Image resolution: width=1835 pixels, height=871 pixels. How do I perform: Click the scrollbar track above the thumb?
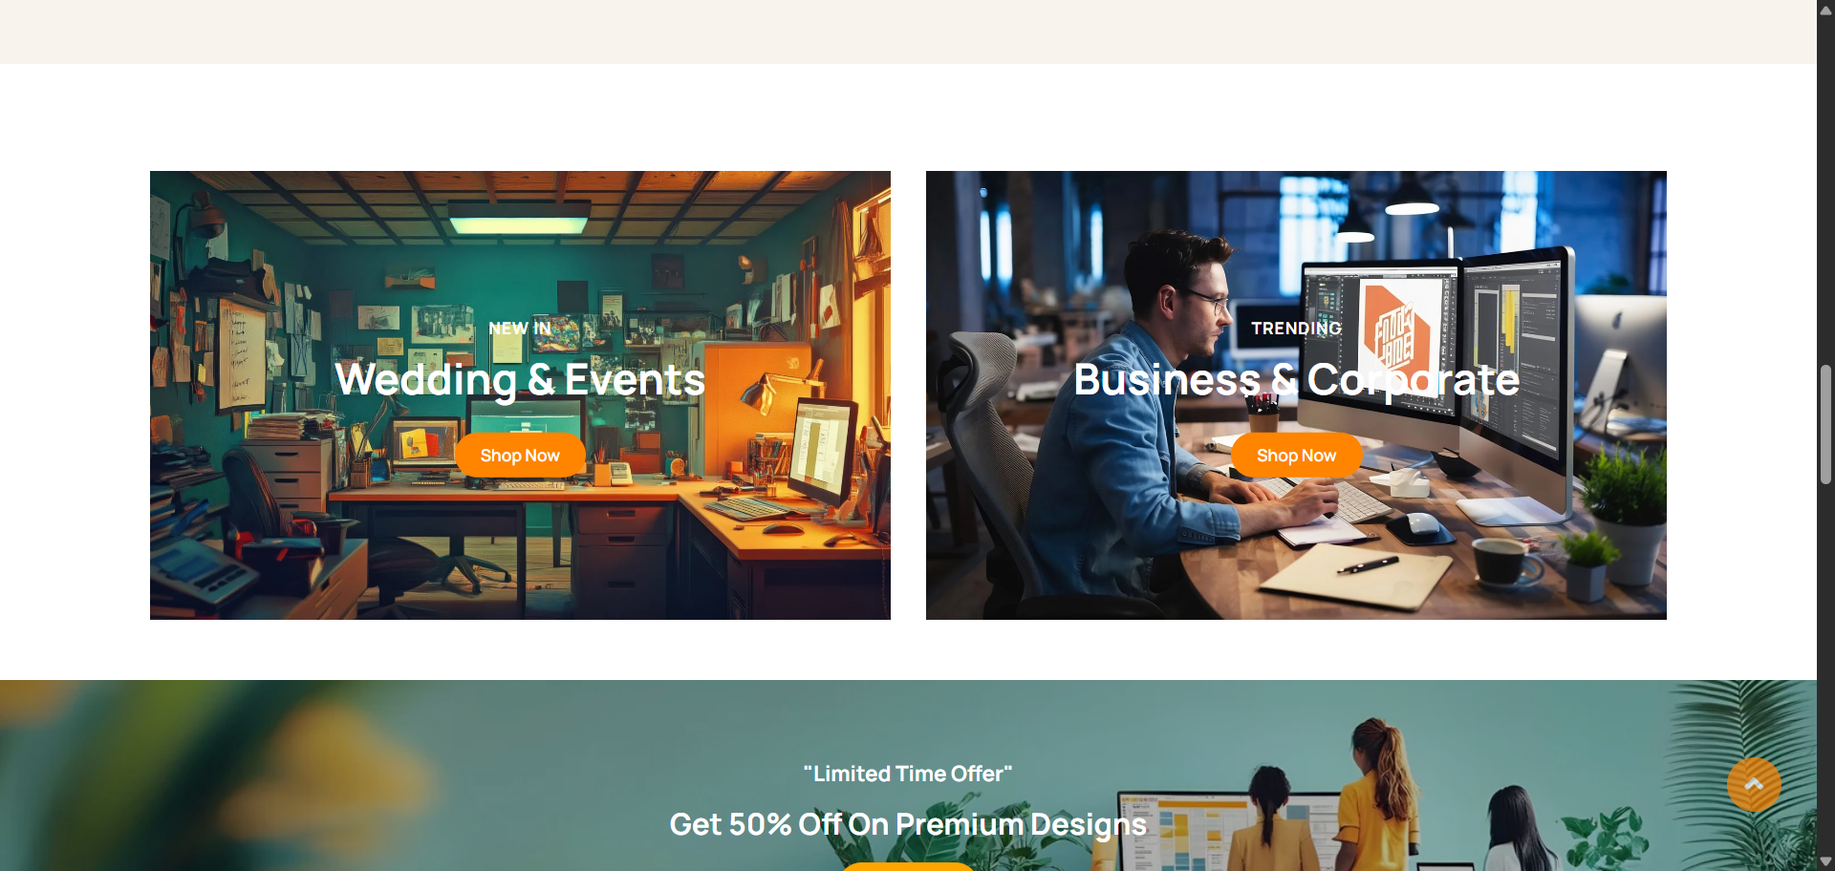pos(1825,191)
